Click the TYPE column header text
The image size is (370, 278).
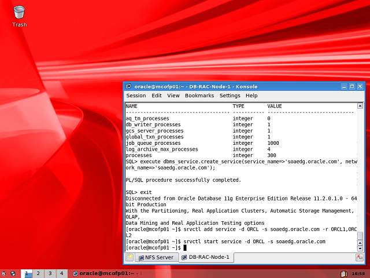coord(239,106)
